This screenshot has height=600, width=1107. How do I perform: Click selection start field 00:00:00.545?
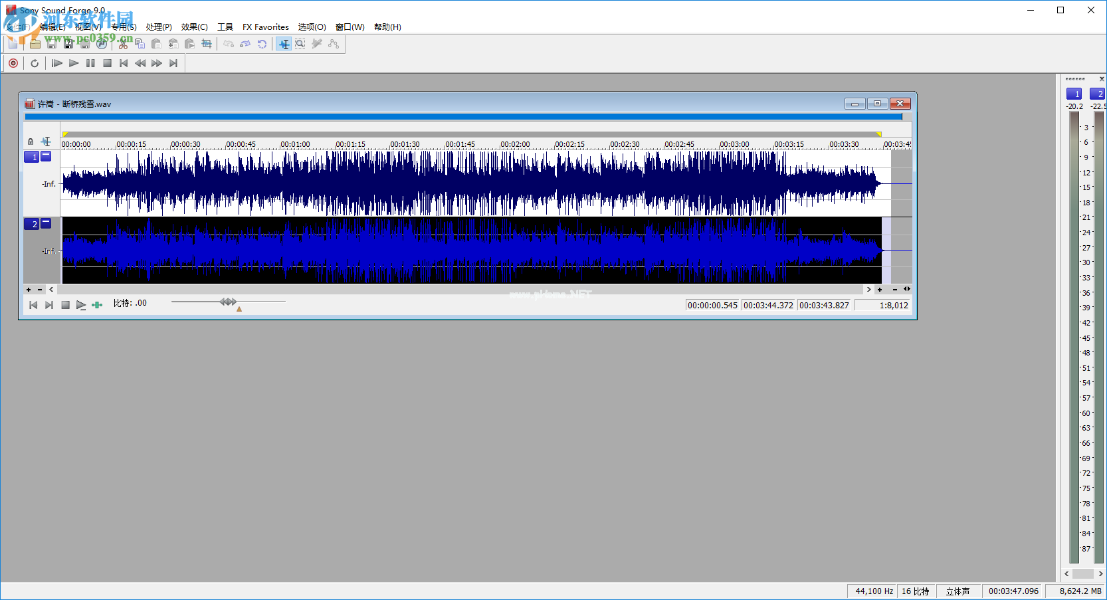click(712, 306)
